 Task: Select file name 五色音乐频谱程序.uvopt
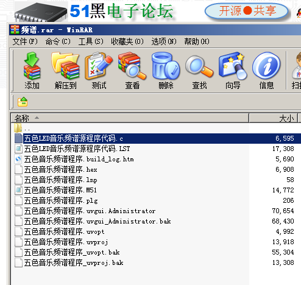click(64, 231)
